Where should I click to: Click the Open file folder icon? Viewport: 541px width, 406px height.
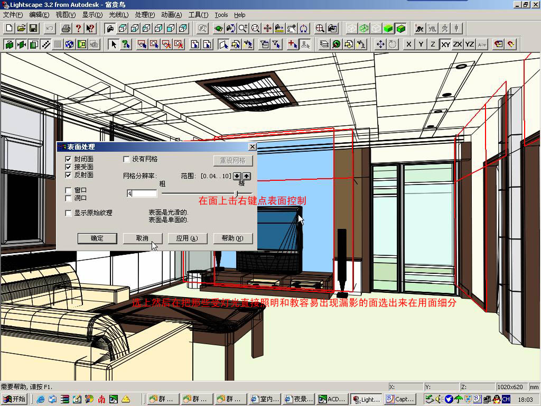click(21, 28)
